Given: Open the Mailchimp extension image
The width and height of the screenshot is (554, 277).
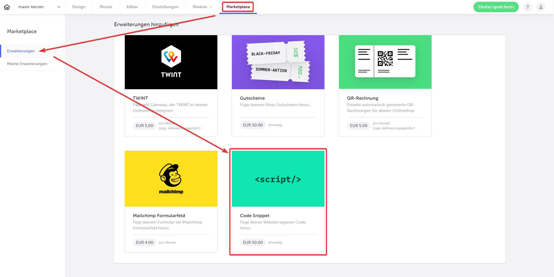Looking at the screenshot, I should [171, 179].
